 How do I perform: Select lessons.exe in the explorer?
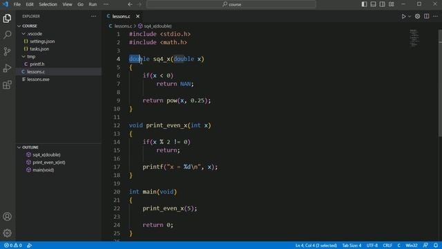38,80
